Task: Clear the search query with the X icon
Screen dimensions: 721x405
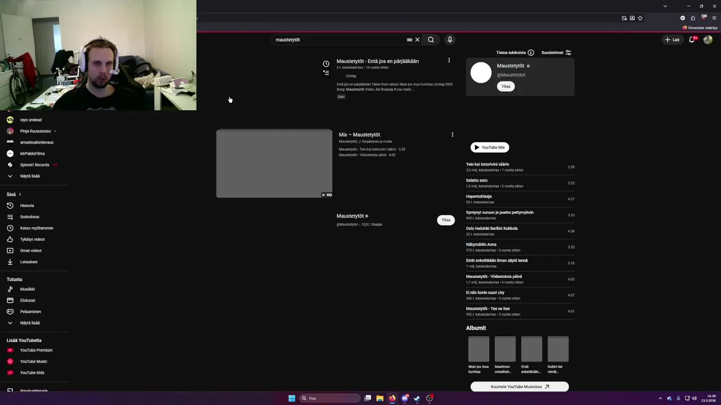Action: [x=417, y=40]
